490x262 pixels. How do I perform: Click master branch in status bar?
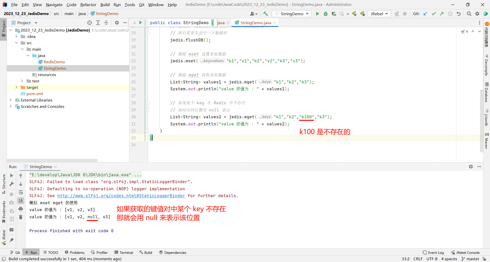471,259
